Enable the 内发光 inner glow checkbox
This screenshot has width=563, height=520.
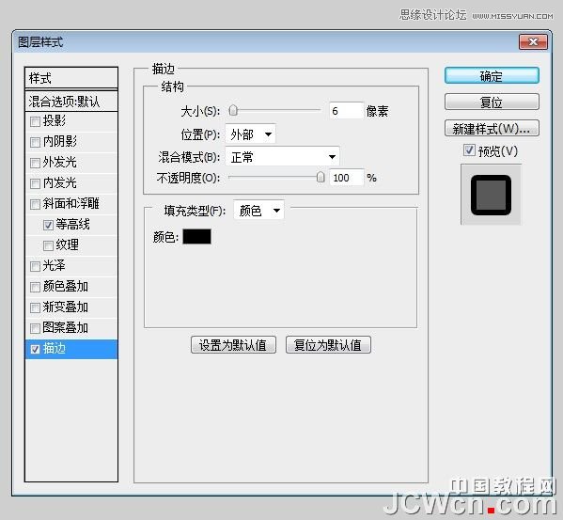(35, 183)
